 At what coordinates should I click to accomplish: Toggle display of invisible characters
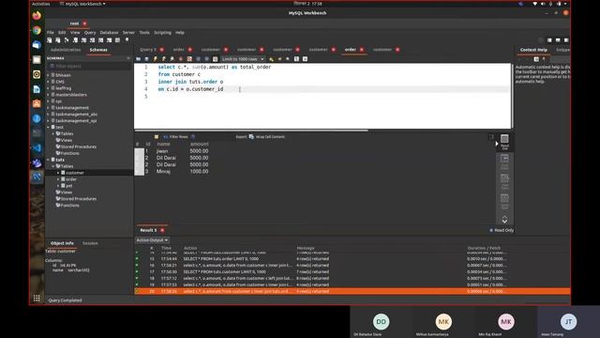click(x=296, y=59)
